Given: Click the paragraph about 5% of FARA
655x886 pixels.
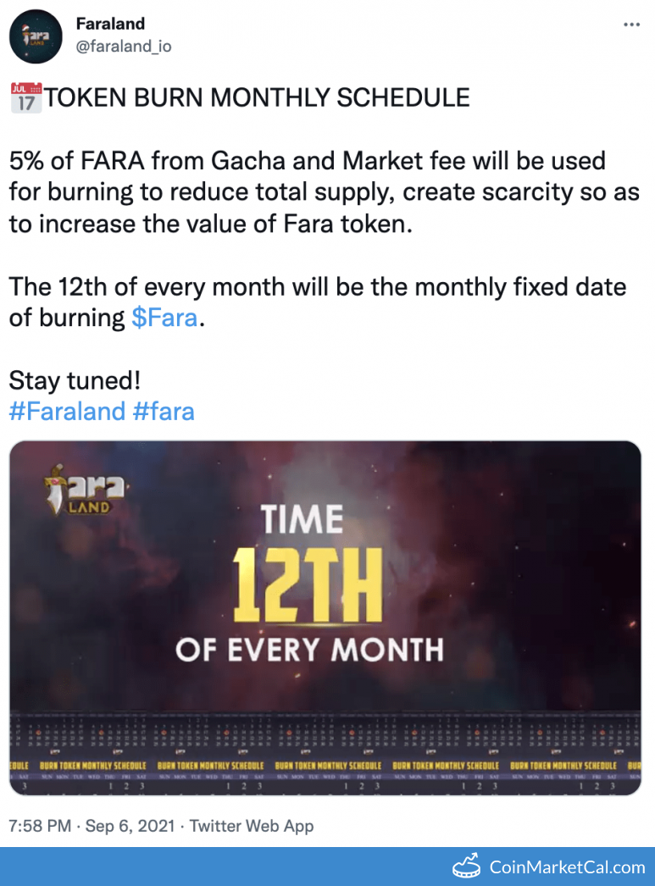Looking at the screenshot, I should [x=324, y=191].
